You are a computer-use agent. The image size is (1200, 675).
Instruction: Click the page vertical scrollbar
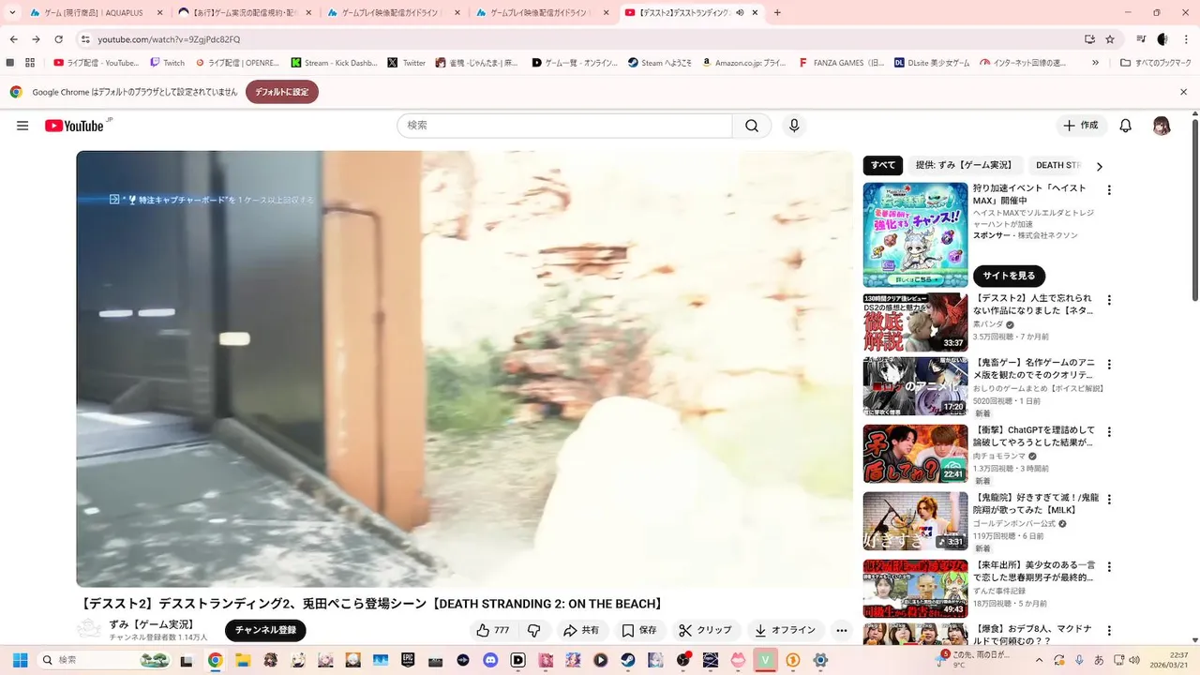1194,208
